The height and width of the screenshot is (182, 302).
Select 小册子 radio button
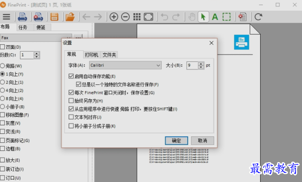2,107
